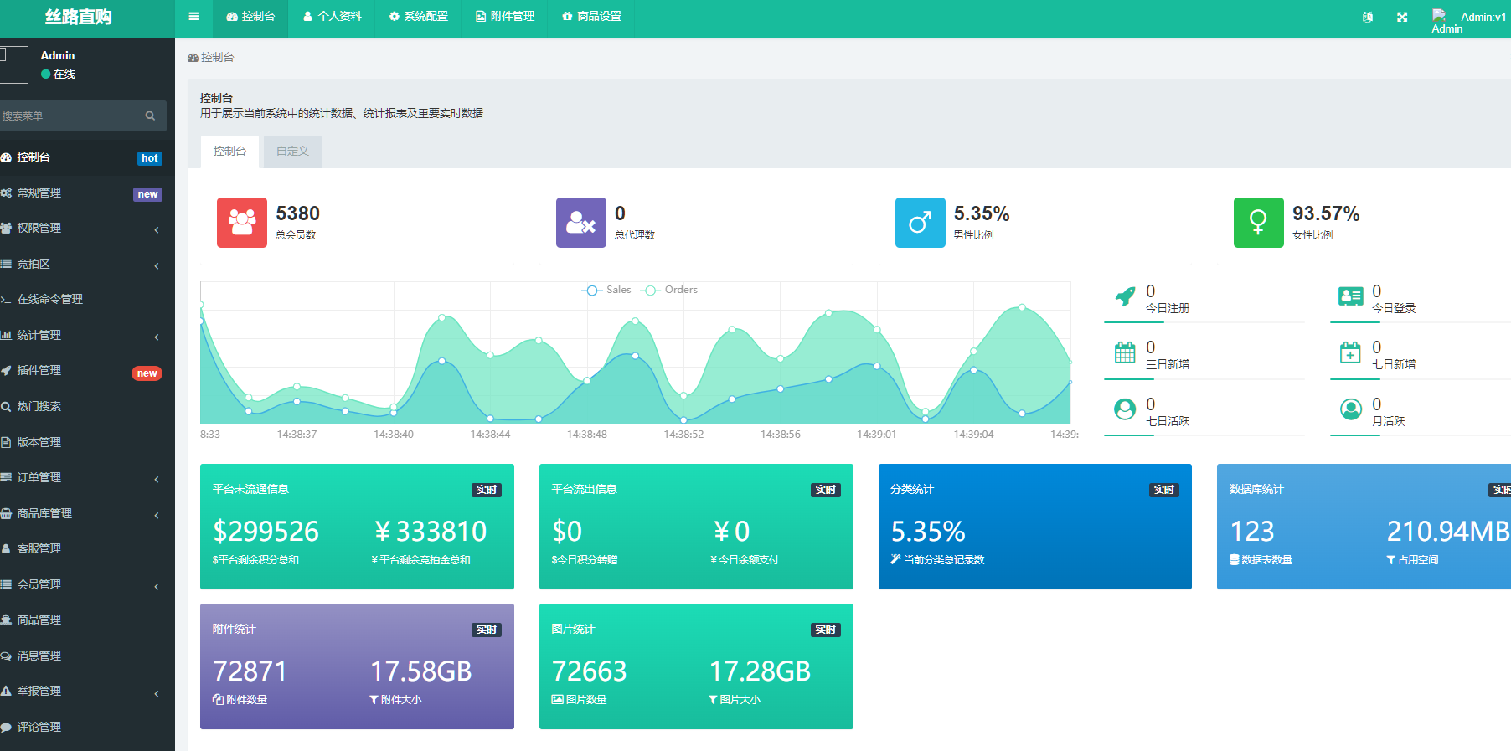Image resolution: width=1511 pixels, height=751 pixels.
Task: Click the fullscreen expand icon in header
Action: (1402, 17)
